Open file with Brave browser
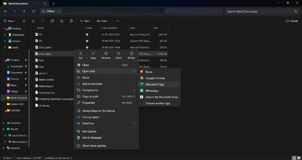The width and height of the screenshot is (302, 160). [x=149, y=72]
